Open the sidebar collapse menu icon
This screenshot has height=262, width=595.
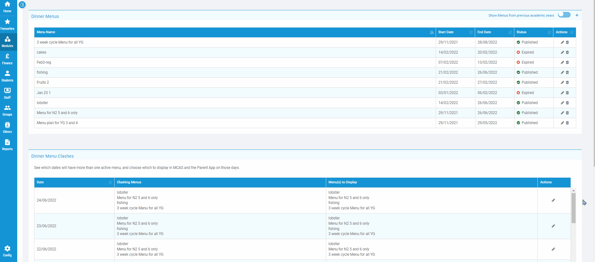coord(22,5)
